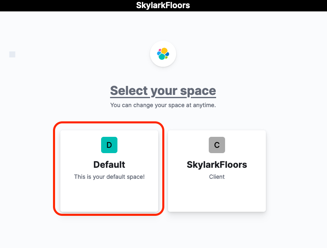Screen dimensions: 327x248
Task: Click the green petal on the logo
Action: click(x=166, y=57)
